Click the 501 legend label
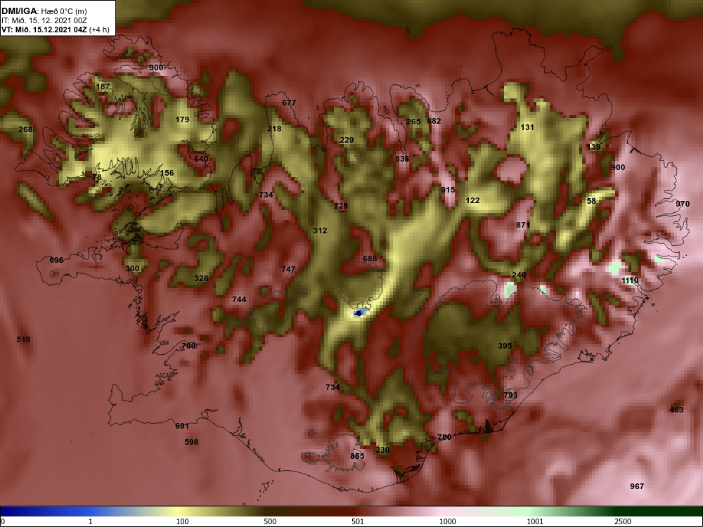Image resolution: width=703 pixels, height=527 pixels. click(357, 521)
